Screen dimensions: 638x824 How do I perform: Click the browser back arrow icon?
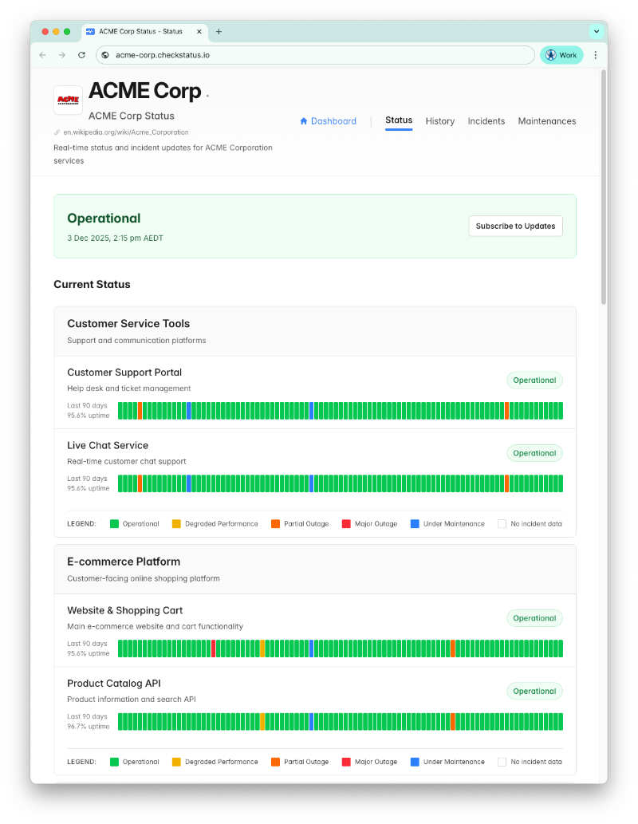point(41,54)
